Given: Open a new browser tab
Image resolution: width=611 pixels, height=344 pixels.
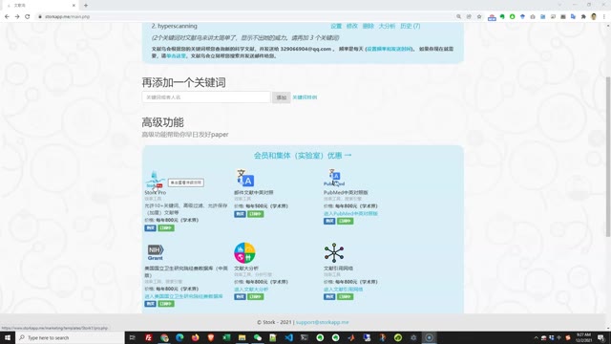Looking at the screenshot, I should [x=86, y=6].
